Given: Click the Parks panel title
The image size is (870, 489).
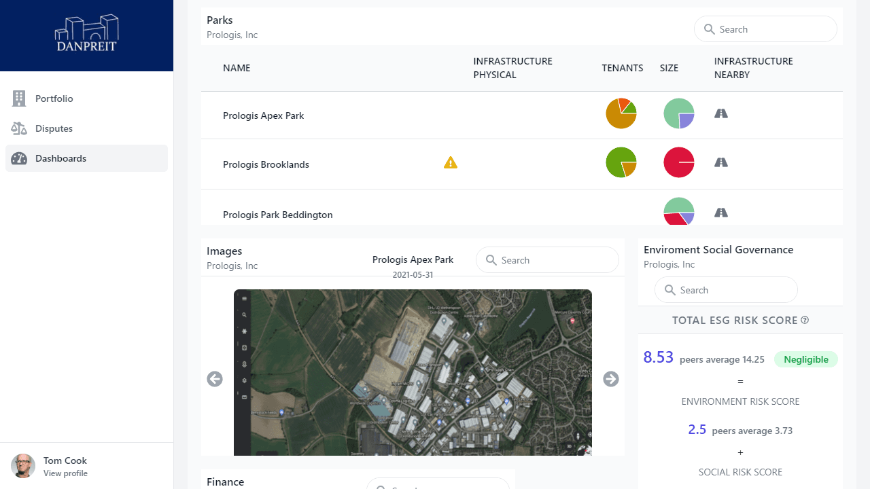Looking at the screenshot, I should (220, 20).
